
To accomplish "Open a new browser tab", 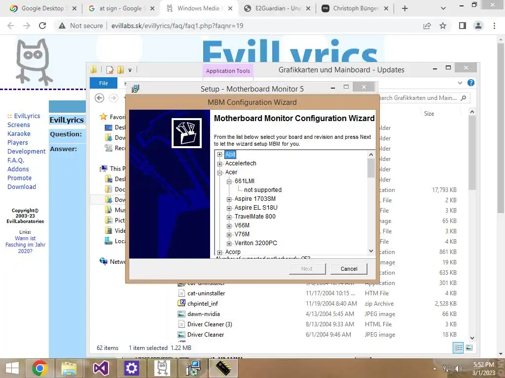I will click(405, 8).
